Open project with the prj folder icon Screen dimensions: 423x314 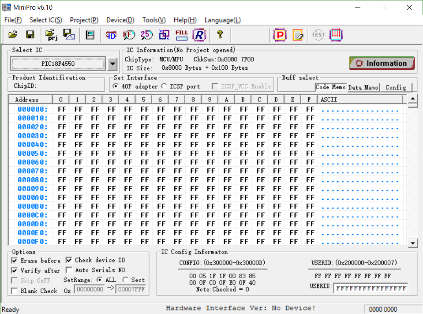[51, 35]
